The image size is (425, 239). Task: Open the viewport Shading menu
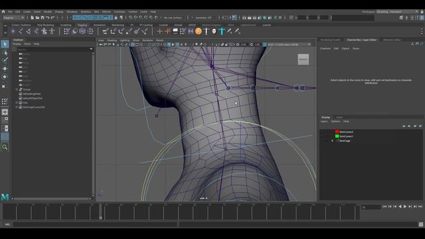tap(112, 40)
